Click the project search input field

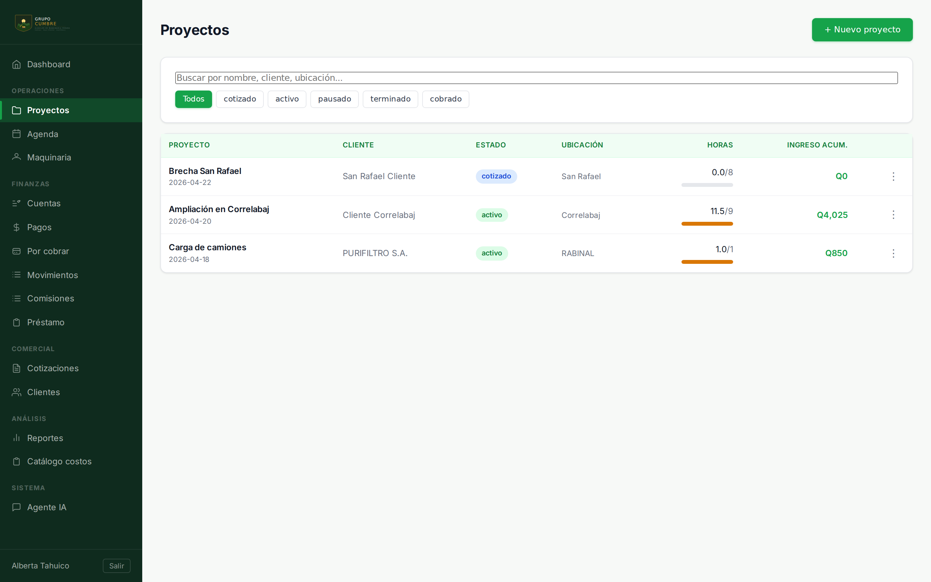[536, 78]
